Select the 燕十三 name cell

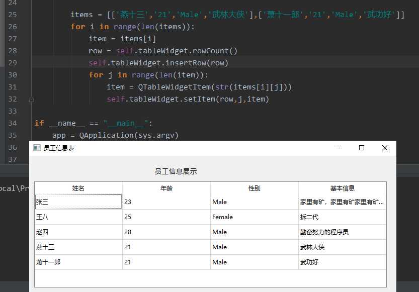coord(78,247)
